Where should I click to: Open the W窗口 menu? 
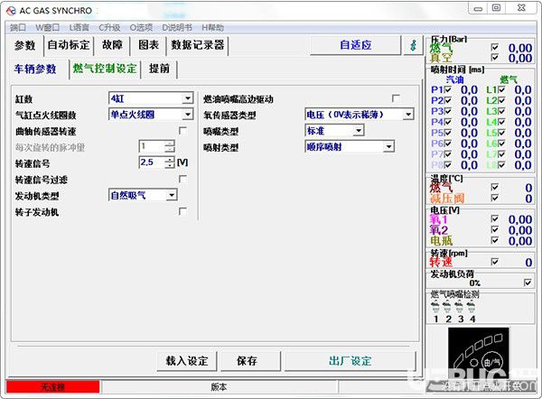click(x=48, y=28)
